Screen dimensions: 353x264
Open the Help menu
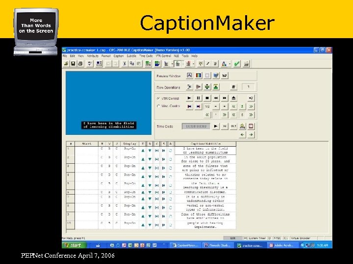coord(195,56)
